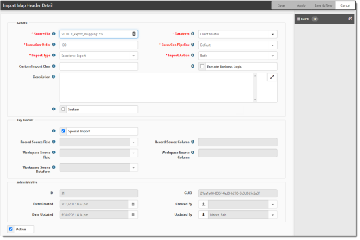
Task: Click the Workspace Source Field info icon
Action: [54, 153]
